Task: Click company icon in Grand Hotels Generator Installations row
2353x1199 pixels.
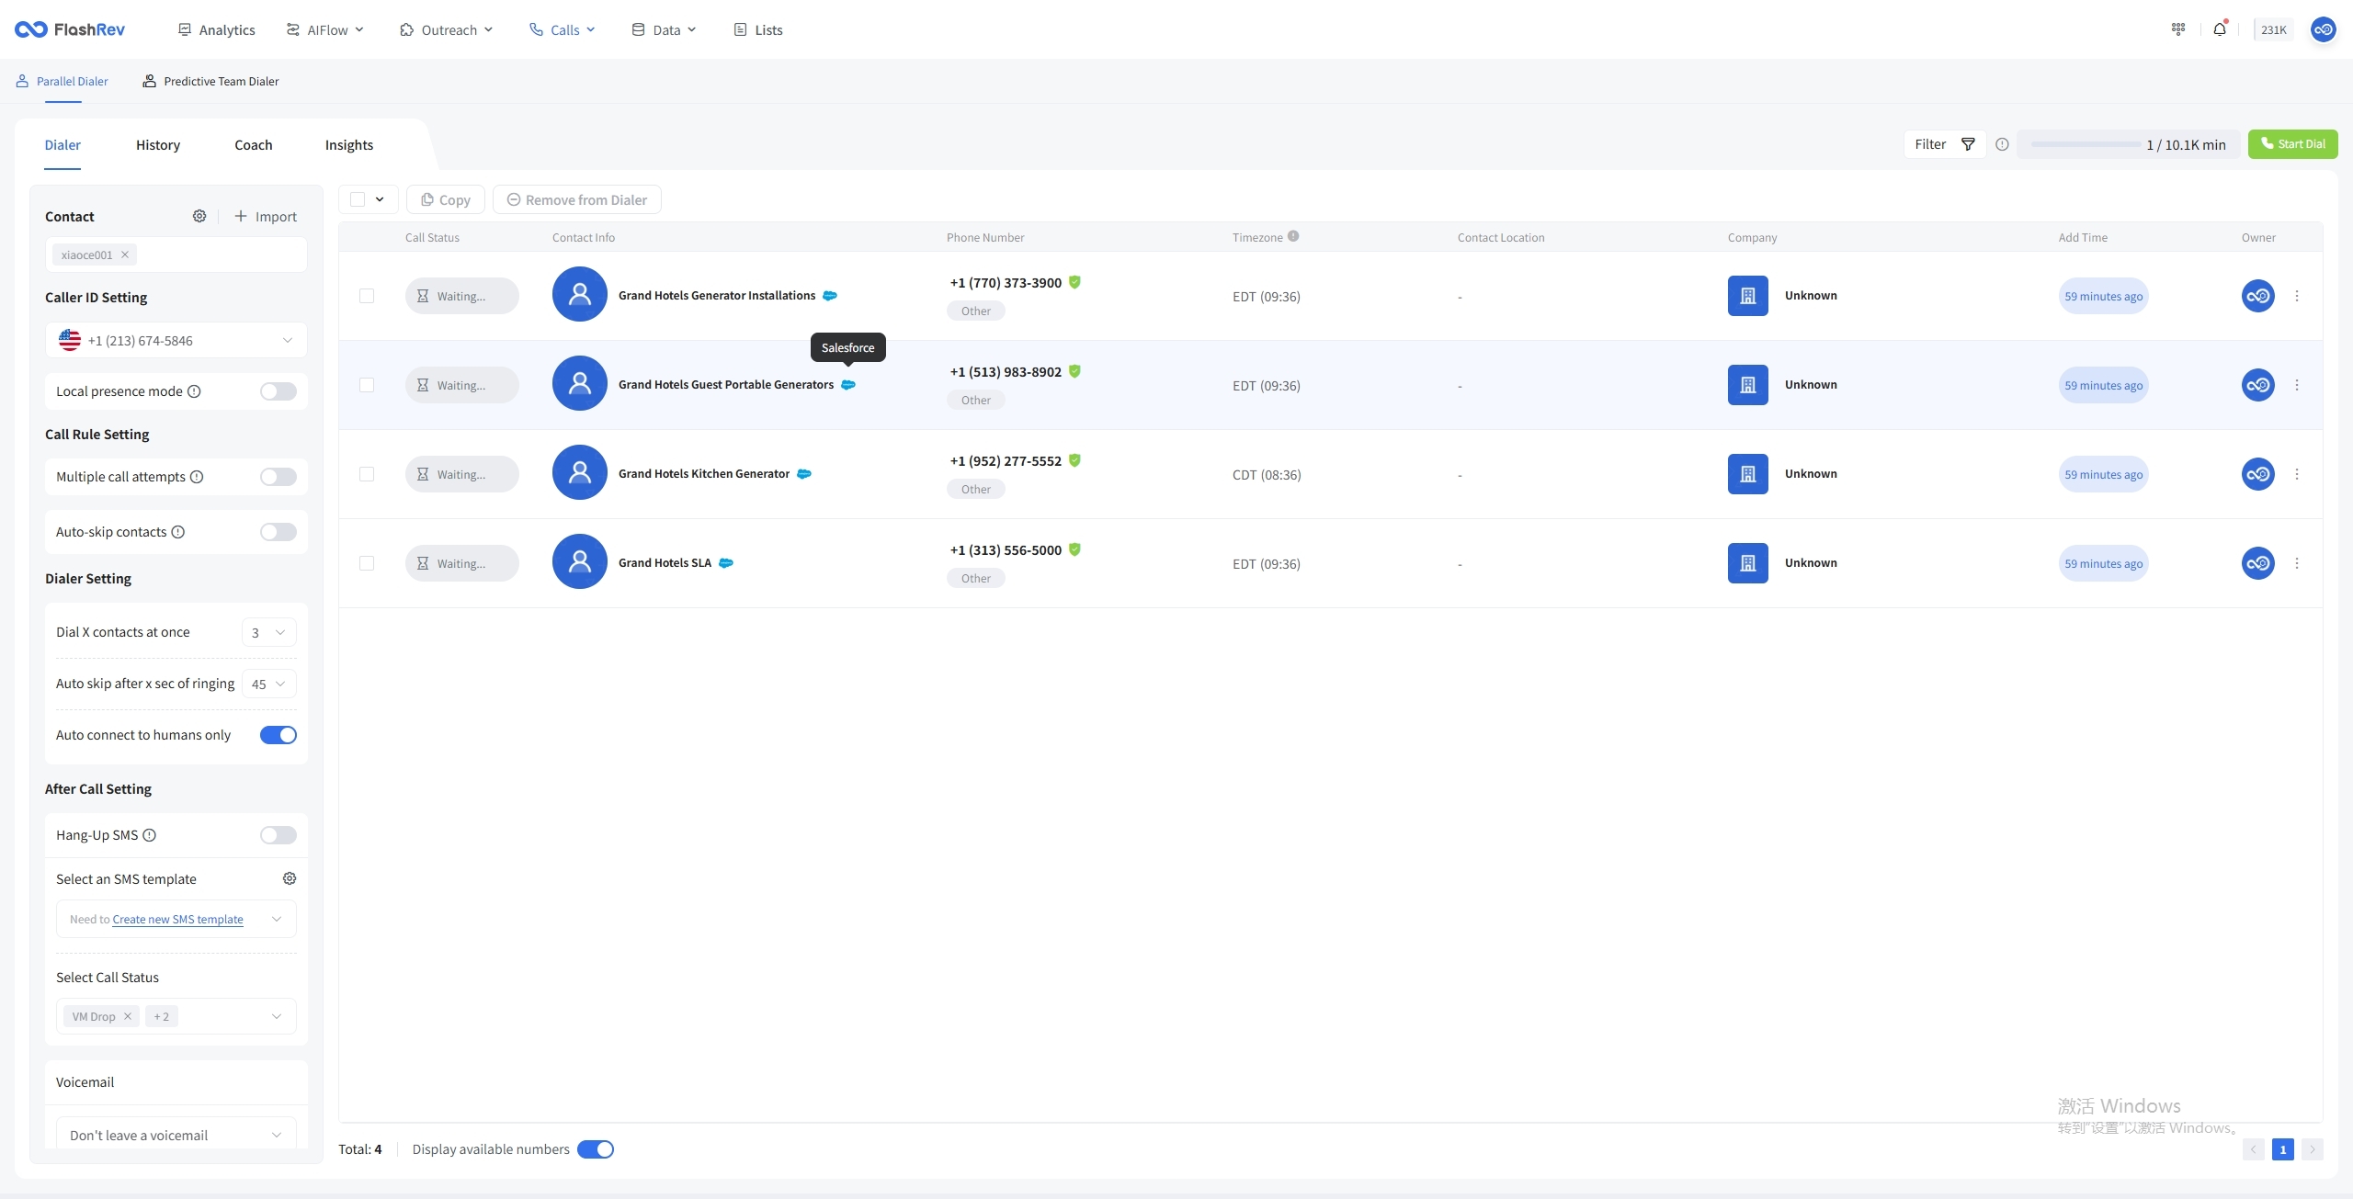Action: coord(1747,296)
